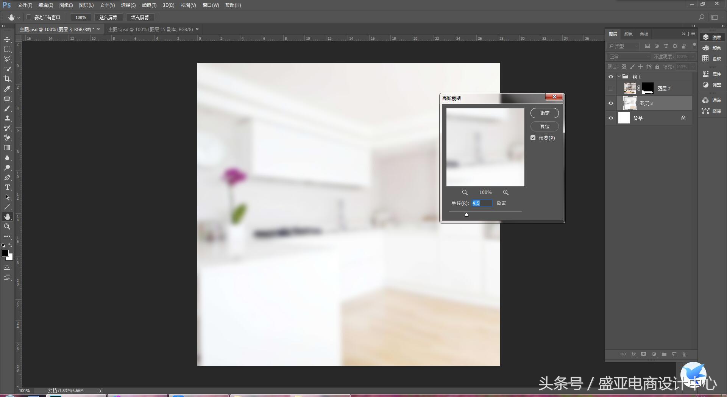This screenshot has height=397, width=727.
Task: Collapse the 组 1 layer group
Action: (x=619, y=77)
